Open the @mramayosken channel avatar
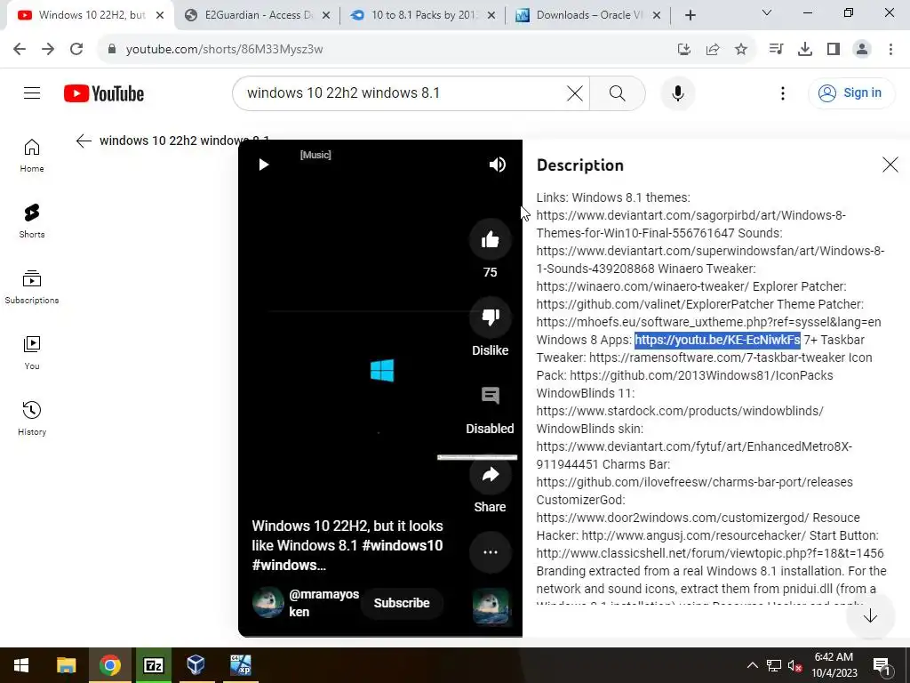This screenshot has height=683, width=910. [268, 602]
